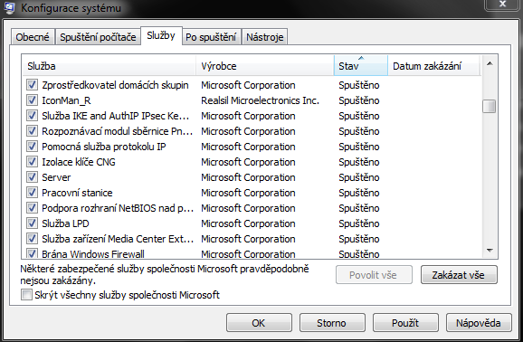The height and width of the screenshot is (342, 523).
Task: Select the Služby tab
Action: pos(161,35)
